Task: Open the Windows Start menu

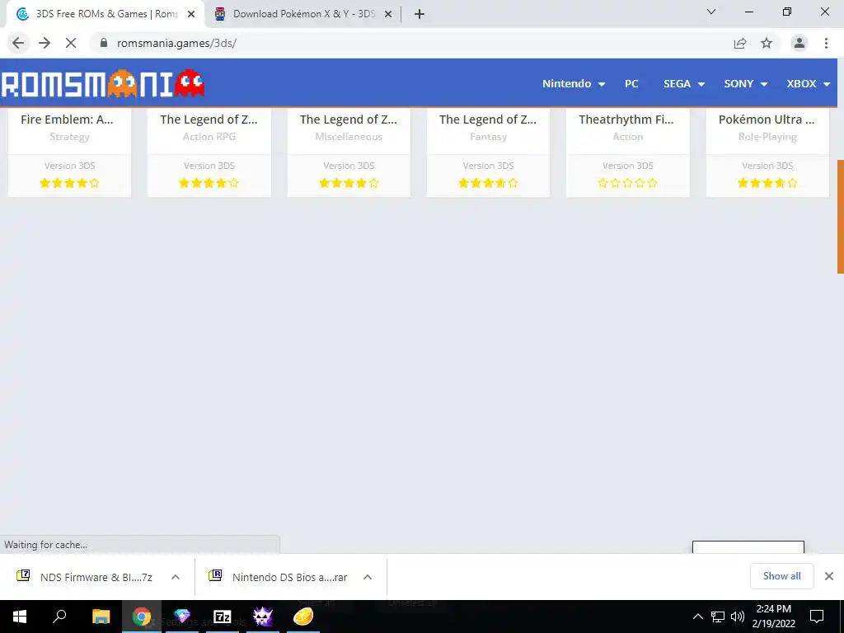Action: click(x=20, y=617)
